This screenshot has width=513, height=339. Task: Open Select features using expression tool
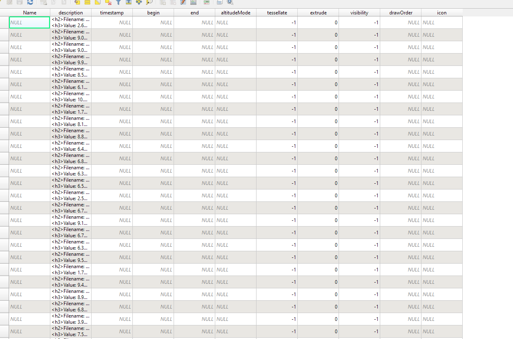[x=77, y=2]
